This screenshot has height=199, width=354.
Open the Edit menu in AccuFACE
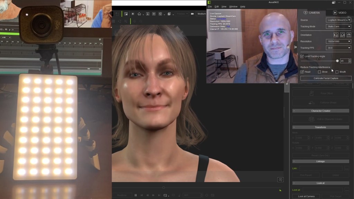tap(216, 7)
